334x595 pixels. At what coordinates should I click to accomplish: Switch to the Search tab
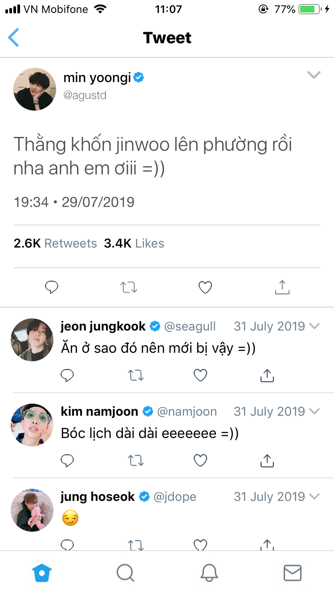(x=125, y=573)
